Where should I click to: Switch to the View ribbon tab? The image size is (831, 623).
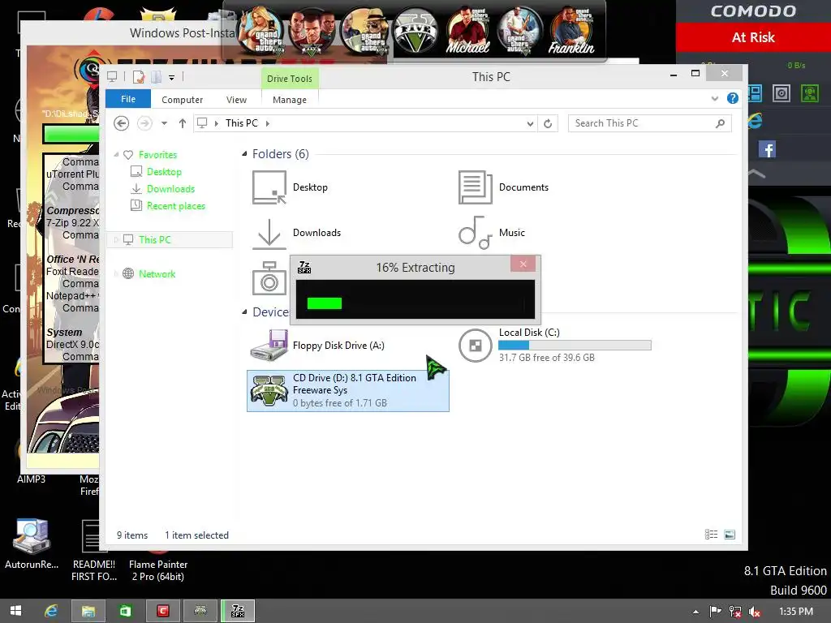pos(236,100)
